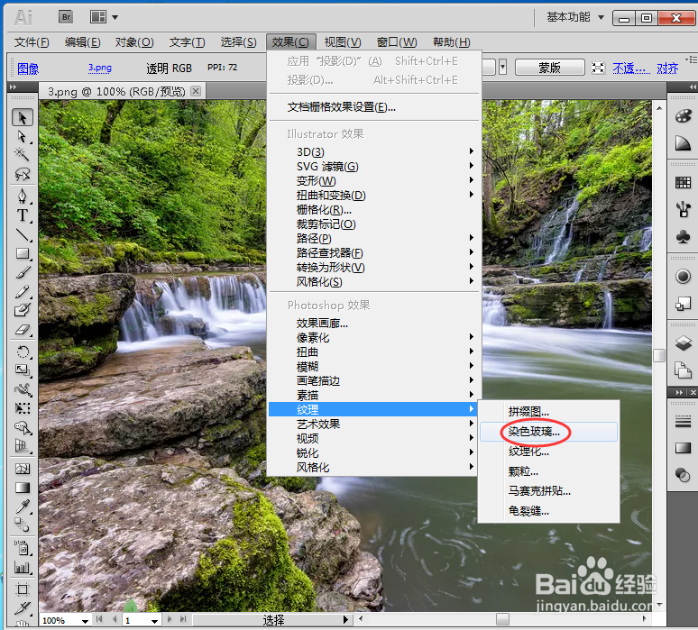Select the Type tool
Image resolution: width=698 pixels, height=630 pixels.
coord(23,215)
